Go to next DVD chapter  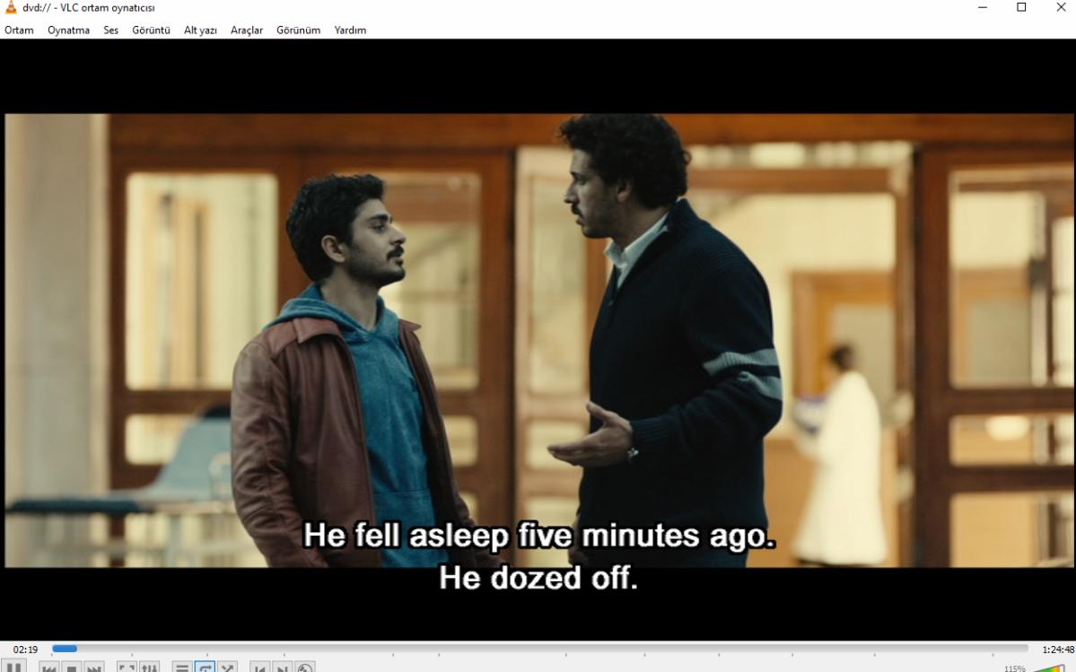pyautogui.click(x=283, y=668)
